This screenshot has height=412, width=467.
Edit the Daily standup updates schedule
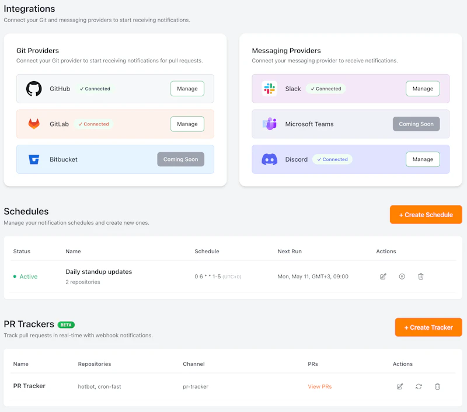click(383, 277)
